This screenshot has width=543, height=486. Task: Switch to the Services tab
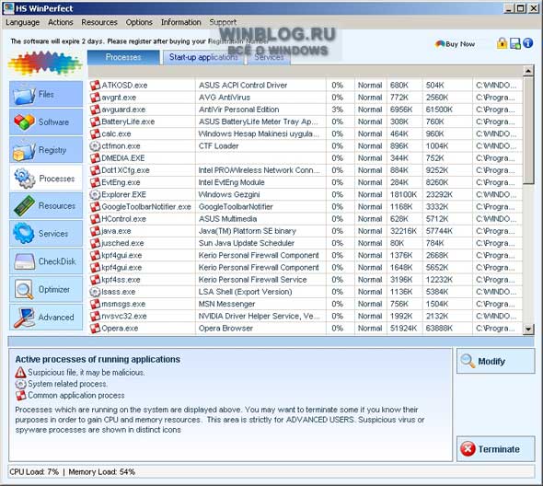pos(269,57)
